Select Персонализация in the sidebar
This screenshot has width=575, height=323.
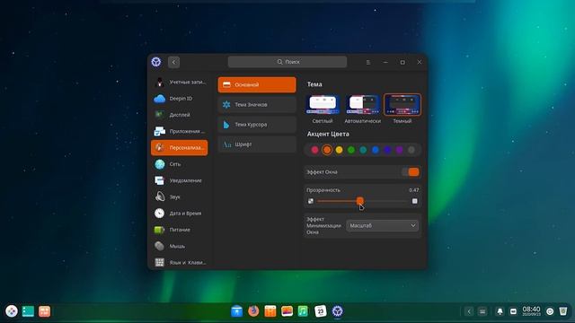coord(180,147)
